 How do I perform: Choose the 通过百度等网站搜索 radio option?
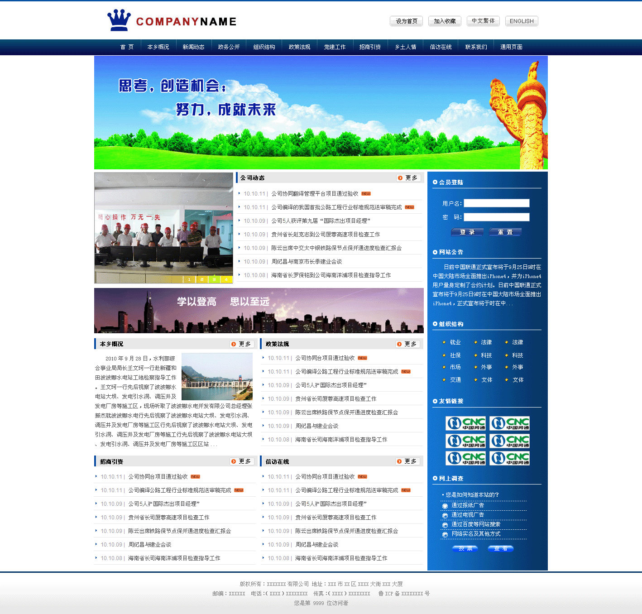coord(445,525)
